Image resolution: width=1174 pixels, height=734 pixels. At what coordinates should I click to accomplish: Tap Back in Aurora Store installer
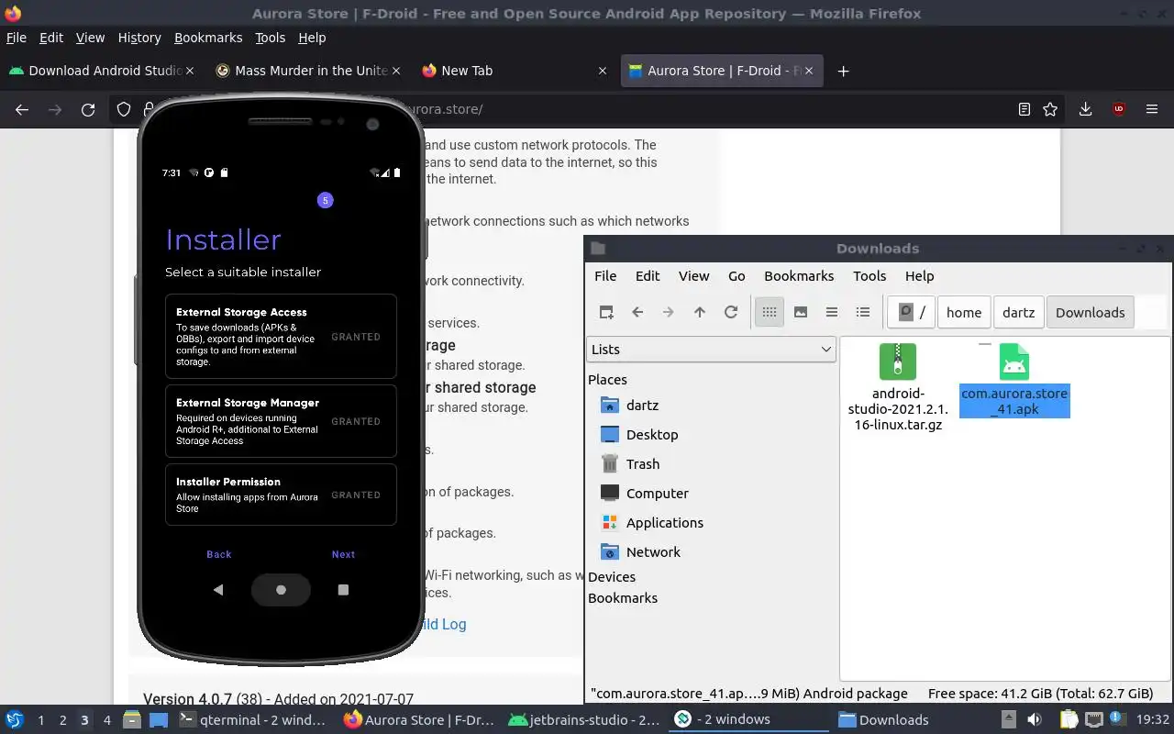219,554
